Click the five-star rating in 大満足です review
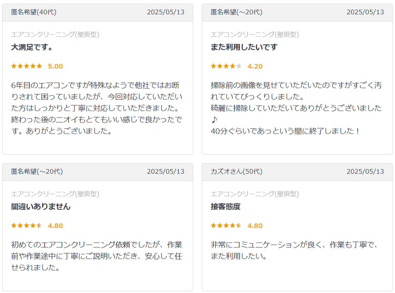The height and width of the screenshot is (293, 395). (x=26, y=66)
